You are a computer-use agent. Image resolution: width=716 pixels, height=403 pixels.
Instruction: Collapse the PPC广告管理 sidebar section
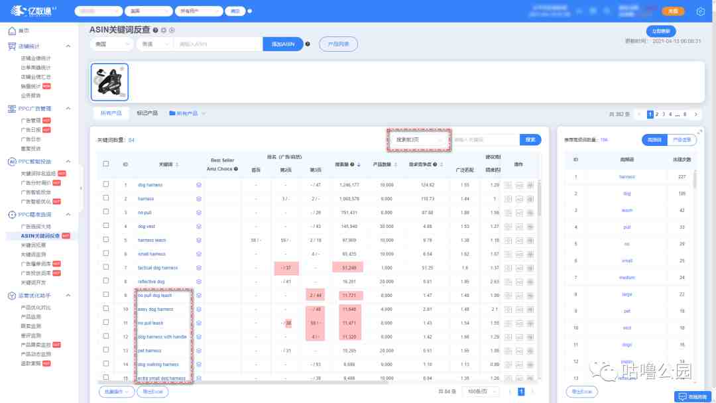(68, 109)
